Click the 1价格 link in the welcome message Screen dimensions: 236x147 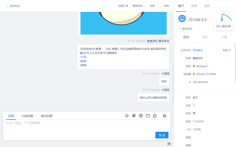click(x=83, y=57)
